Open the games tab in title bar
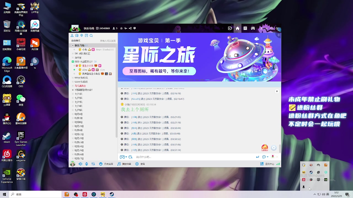 tap(253, 28)
